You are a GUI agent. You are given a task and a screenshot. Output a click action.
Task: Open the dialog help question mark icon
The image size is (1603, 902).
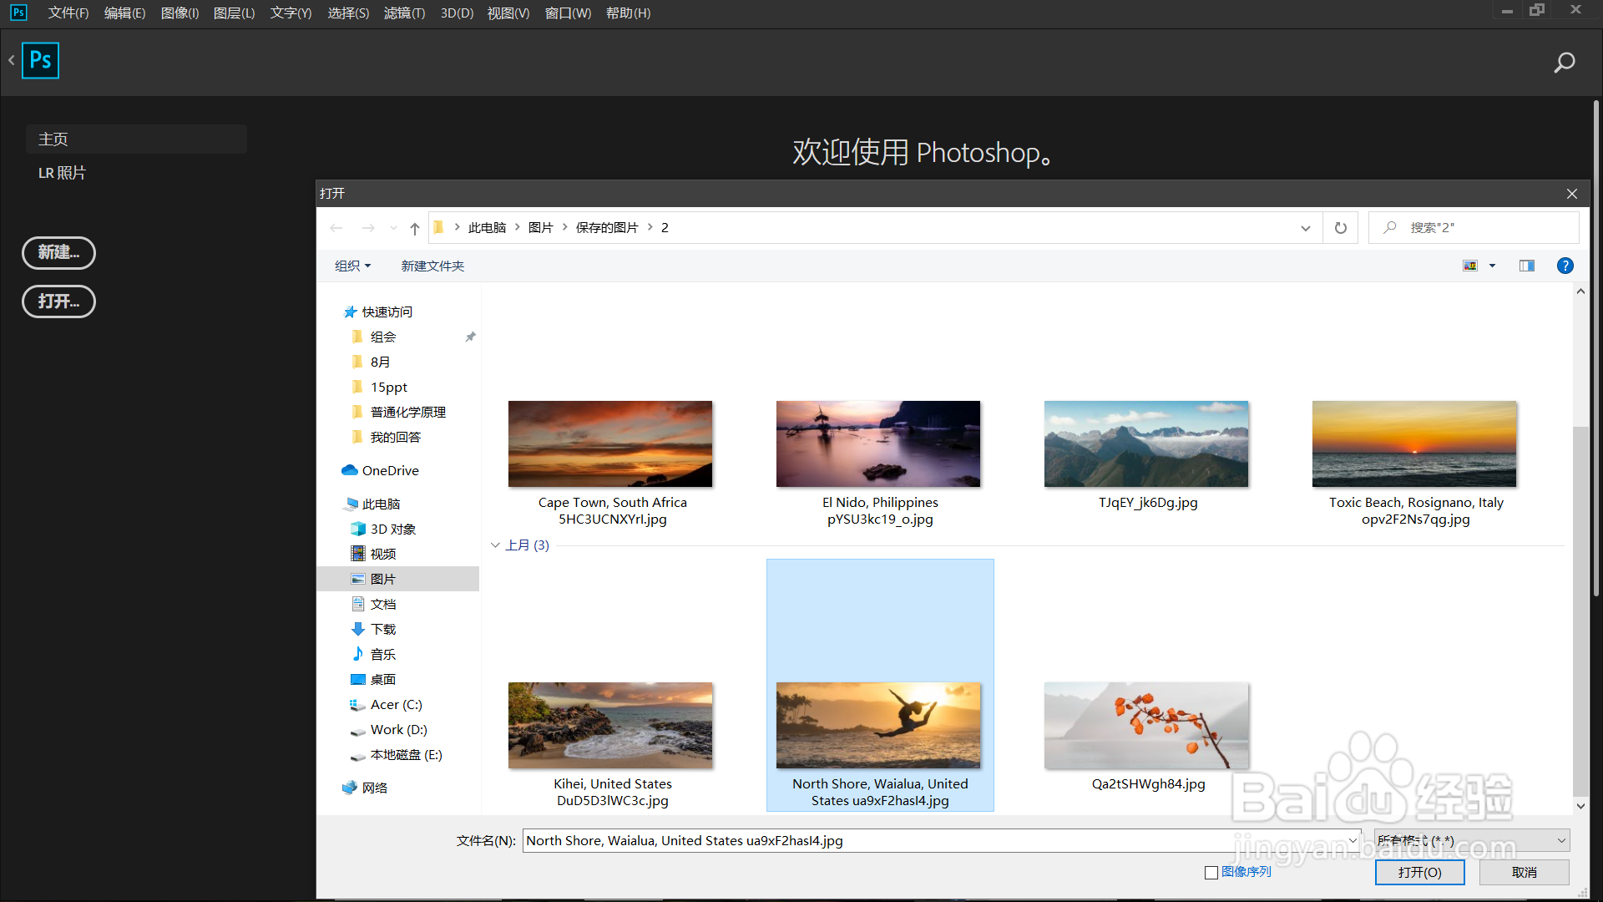click(1565, 266)
